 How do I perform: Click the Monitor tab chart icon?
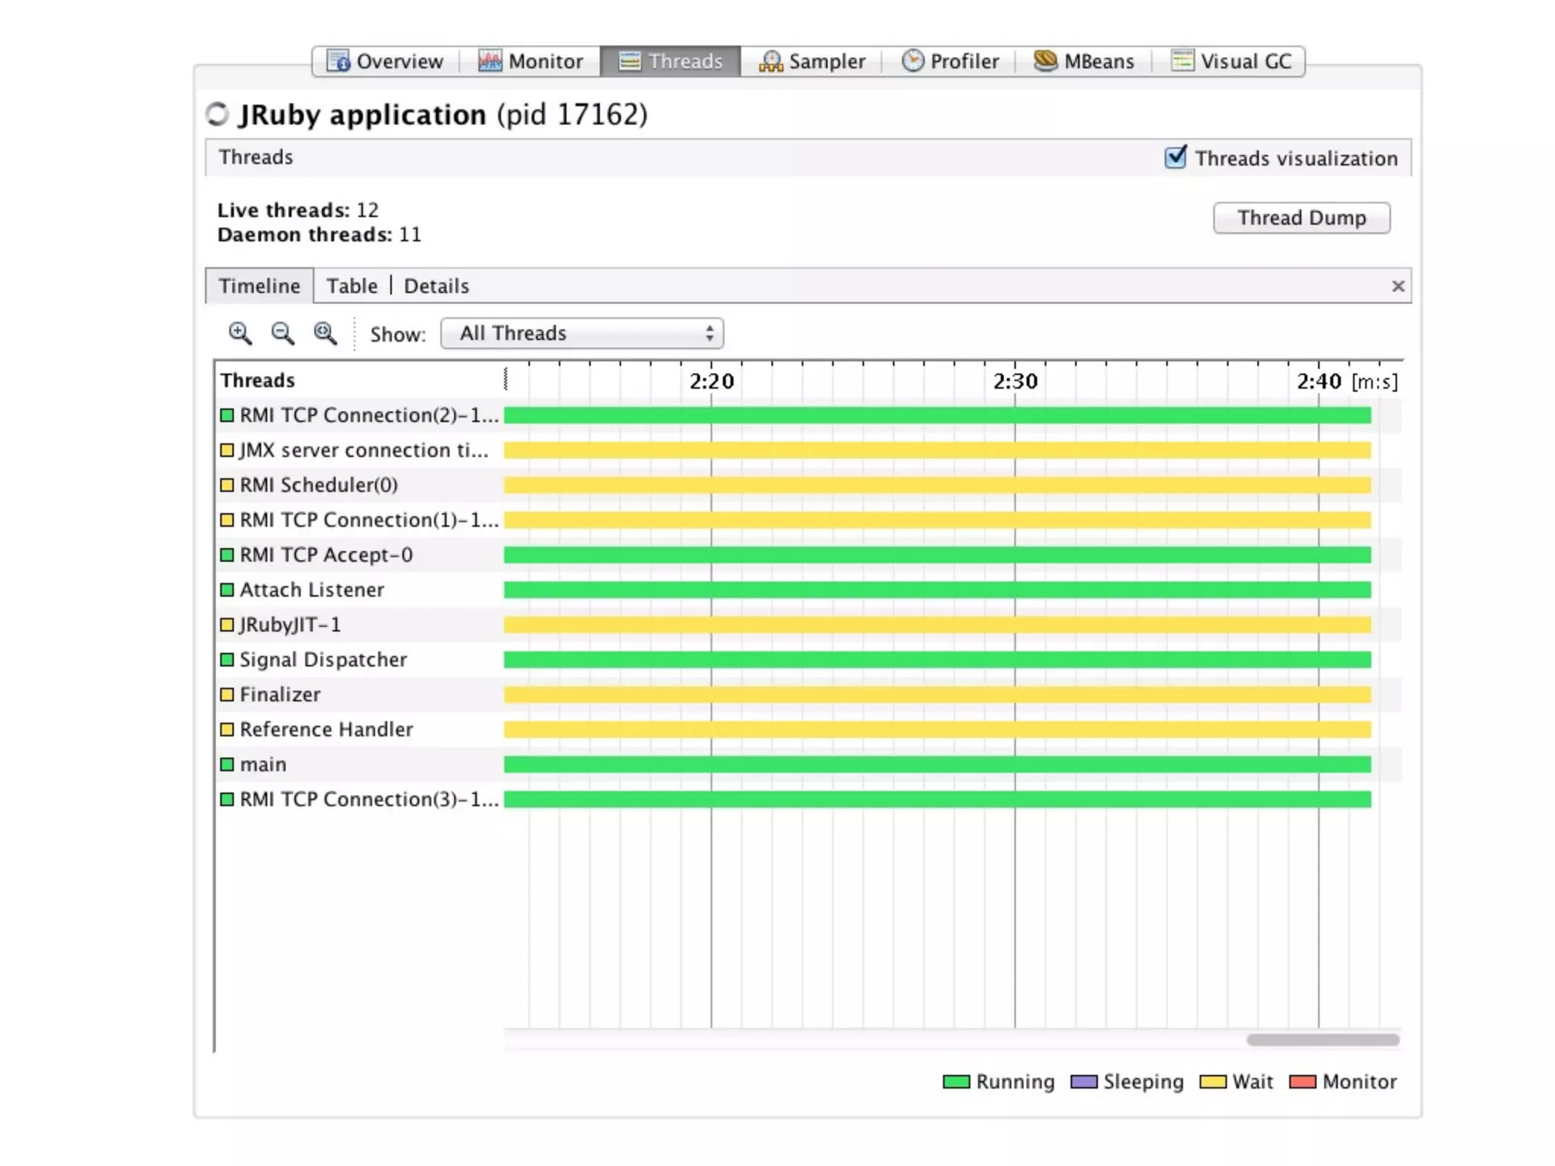point(490,61)
